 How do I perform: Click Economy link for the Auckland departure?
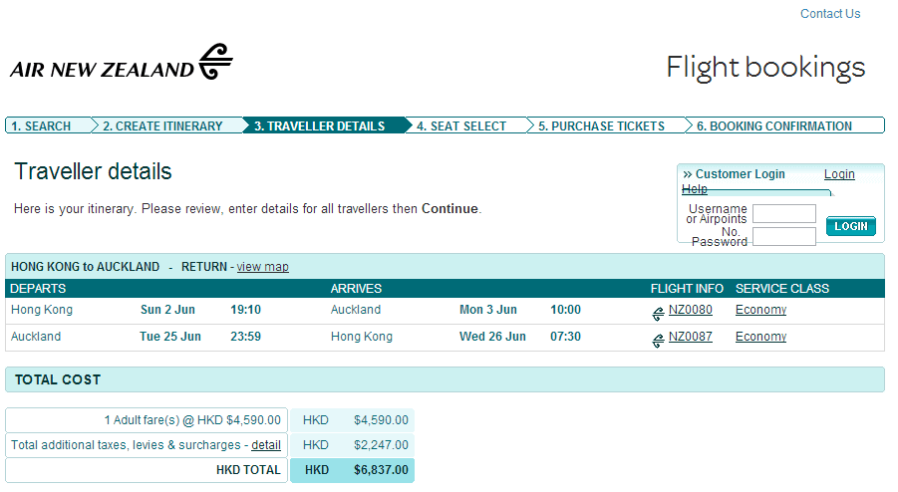(760, 337)
